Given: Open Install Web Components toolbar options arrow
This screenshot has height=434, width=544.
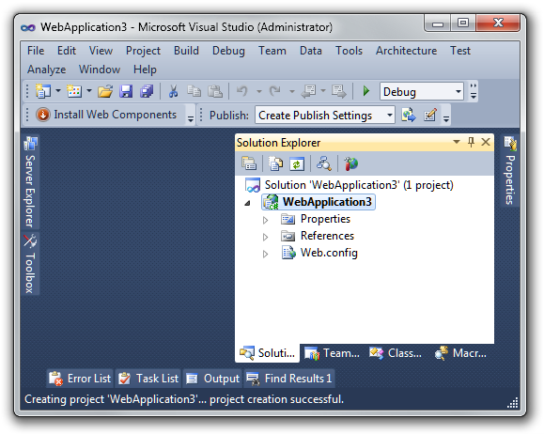Looking at the screenshot, I should point(191,118).
